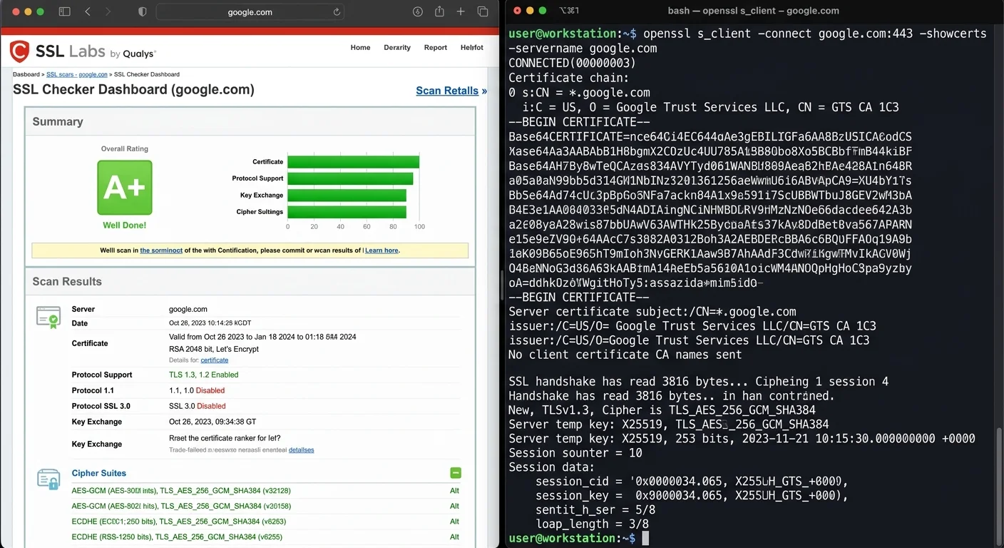Click 'RSA 2048 bit, Let's Encrypt' text
Image resolution: width=1004 pixels, height=548 pixels.
213,349
